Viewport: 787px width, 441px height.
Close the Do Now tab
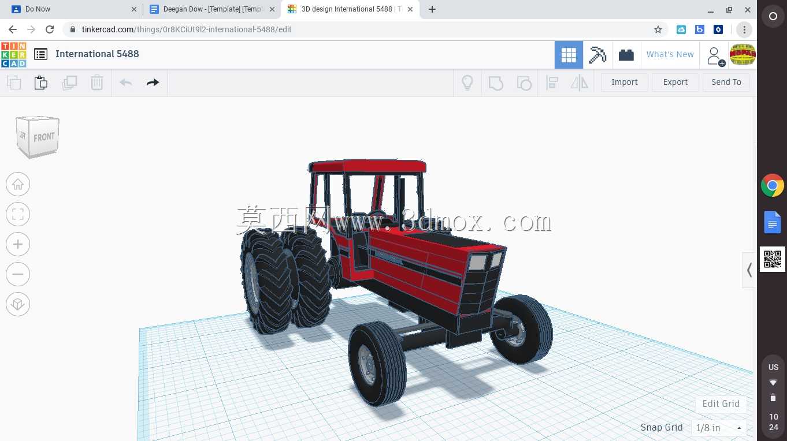tap(134, 9)
